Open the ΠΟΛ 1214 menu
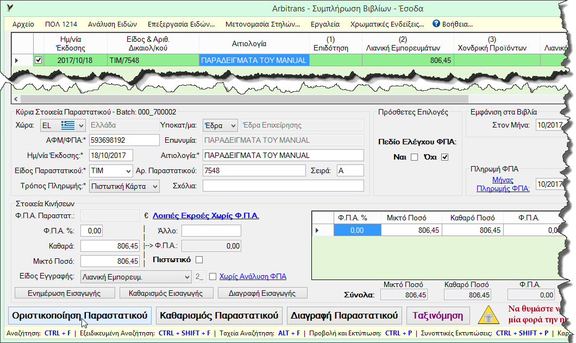Image resolution: width=576 pixels, height=343 pixels. pyautogui.click(x=61, y=24)
